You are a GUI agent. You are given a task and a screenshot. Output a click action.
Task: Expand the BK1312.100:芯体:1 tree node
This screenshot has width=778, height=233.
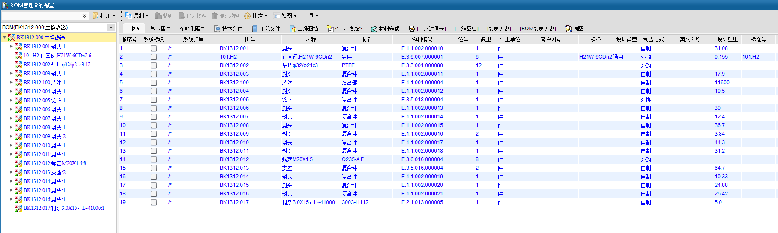pos(11,83)
